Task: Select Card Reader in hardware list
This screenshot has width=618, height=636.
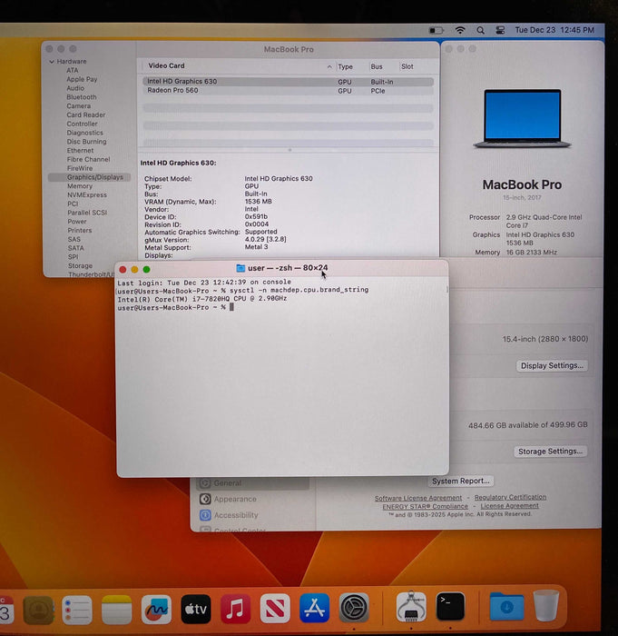Action: [86, 115]
